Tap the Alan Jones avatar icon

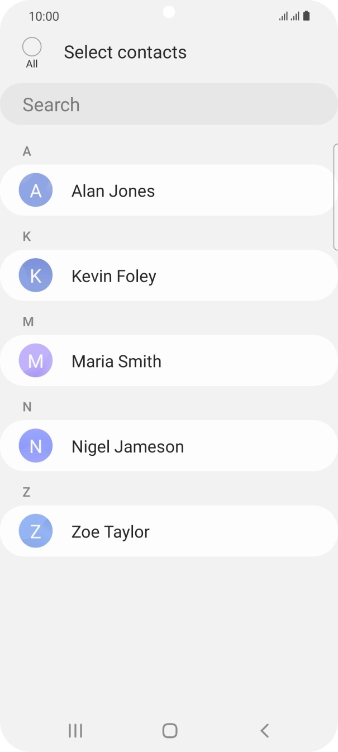(36, 191)
